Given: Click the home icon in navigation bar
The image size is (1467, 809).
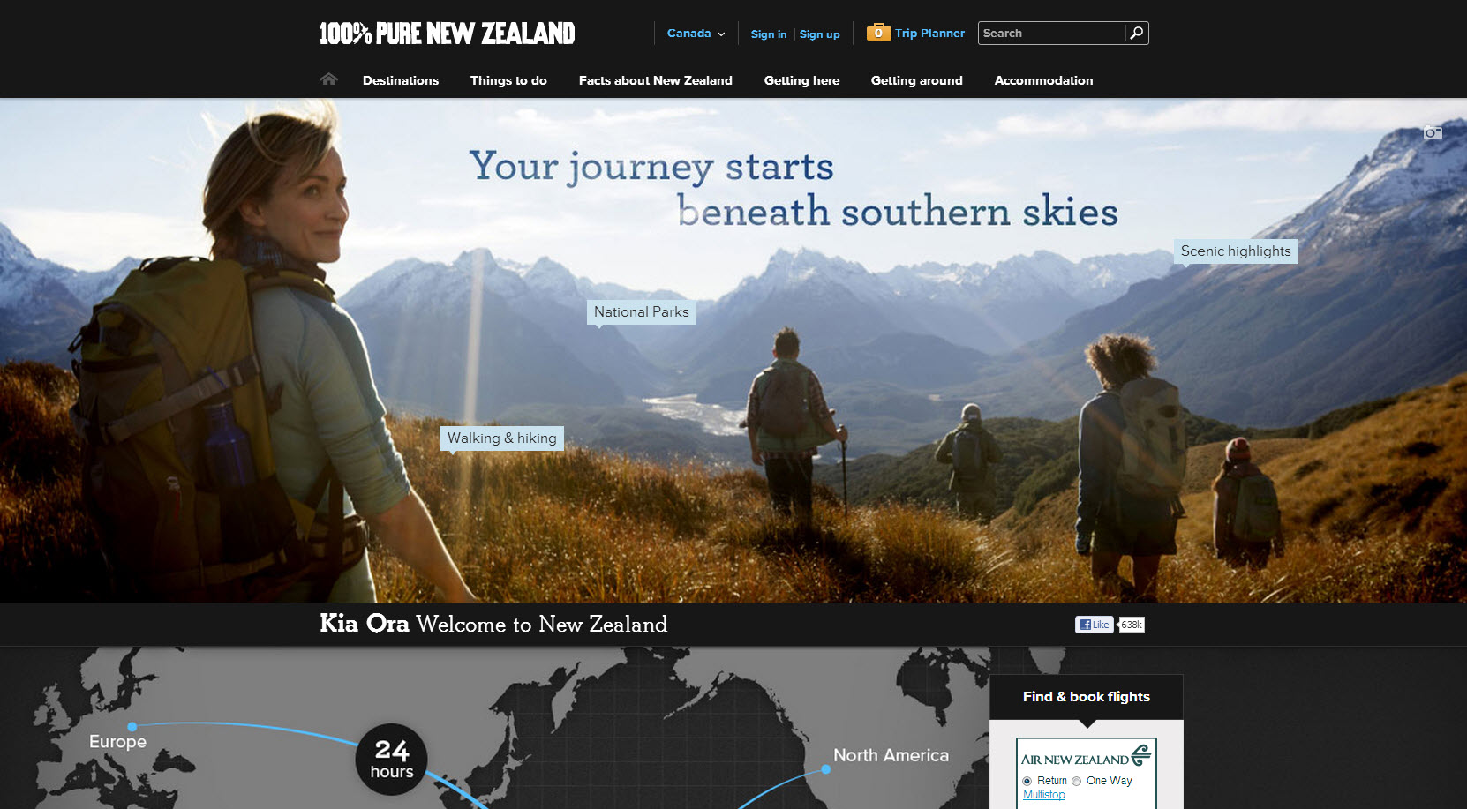Looking at the screenshot, I should click(329, 79).
